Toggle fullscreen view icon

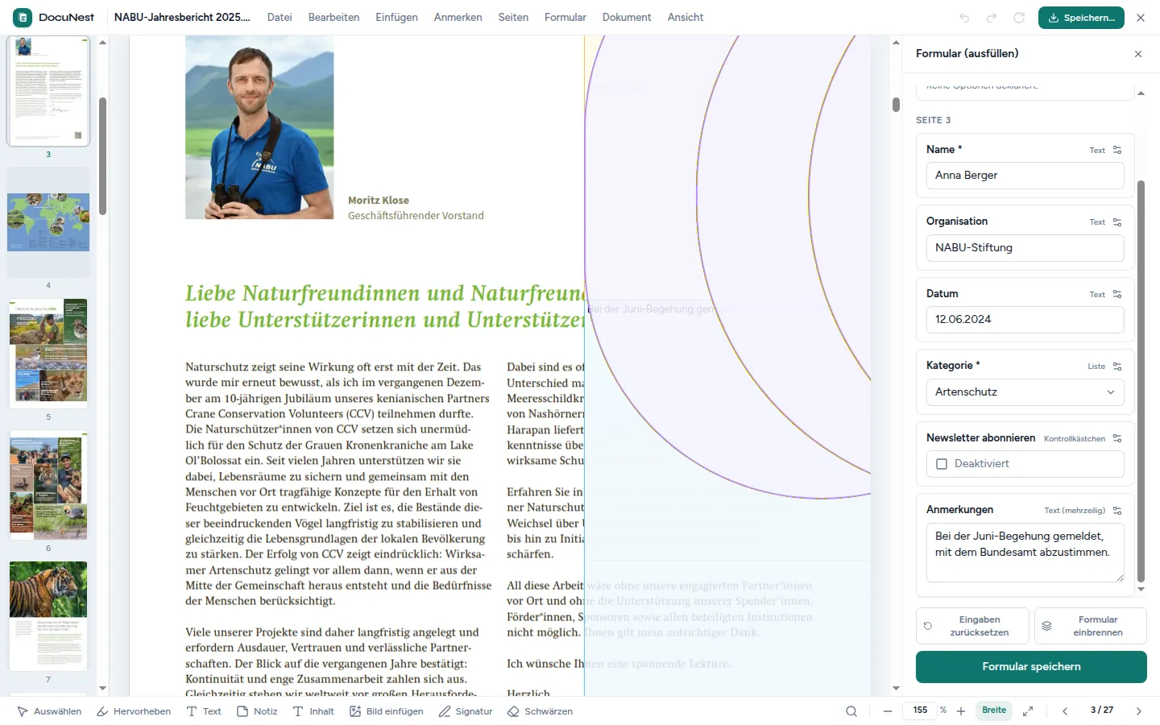pyautogui.click(x=1028, y=711)
